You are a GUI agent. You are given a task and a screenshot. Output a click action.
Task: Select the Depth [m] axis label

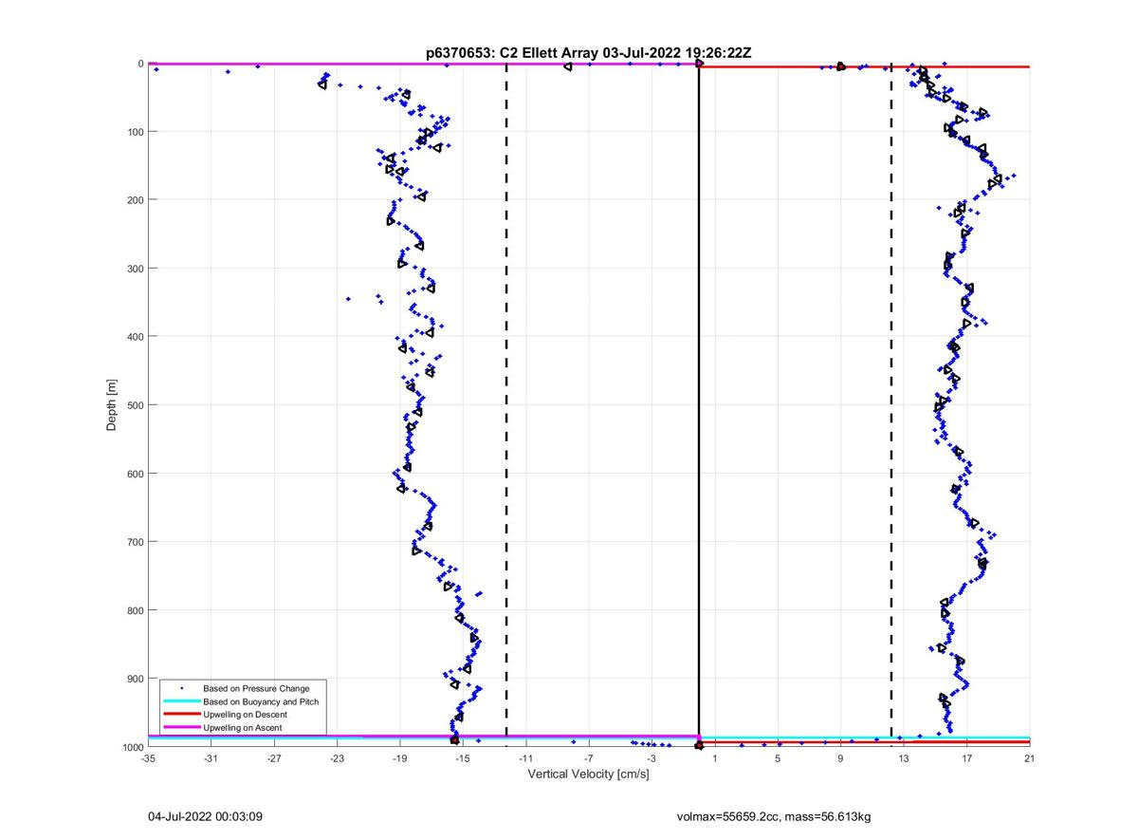[112, 405]
